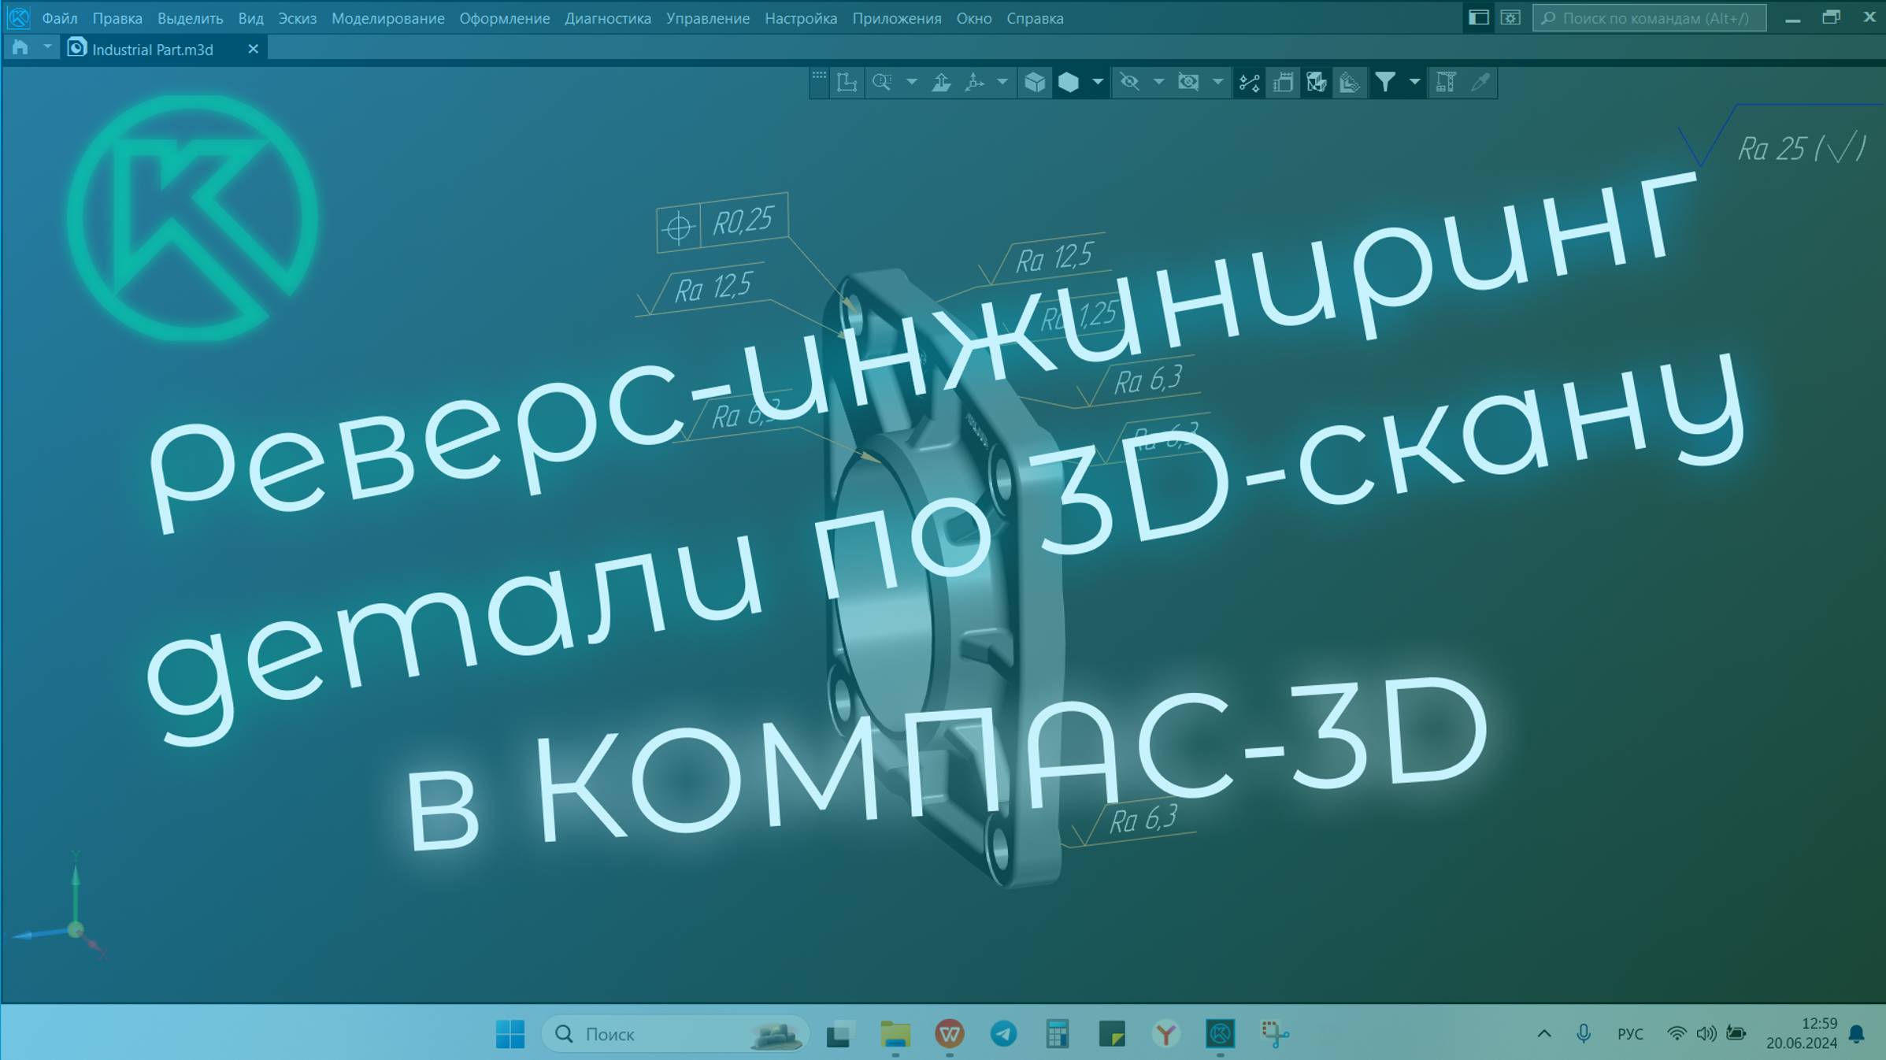The width and height of the screenshot is (1886, 1060).
Task: Open notifications bell icon
Action: (1857, 1033)
